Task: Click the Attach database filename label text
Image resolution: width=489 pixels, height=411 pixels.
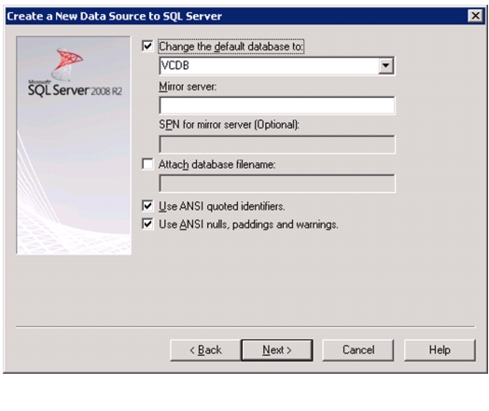Action: click(x=217, y=164)
